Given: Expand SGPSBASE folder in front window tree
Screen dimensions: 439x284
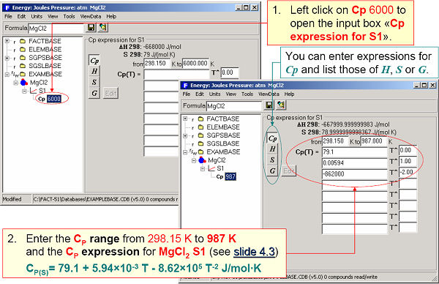Looking at the screenshot, I should (x=185, y=135).
